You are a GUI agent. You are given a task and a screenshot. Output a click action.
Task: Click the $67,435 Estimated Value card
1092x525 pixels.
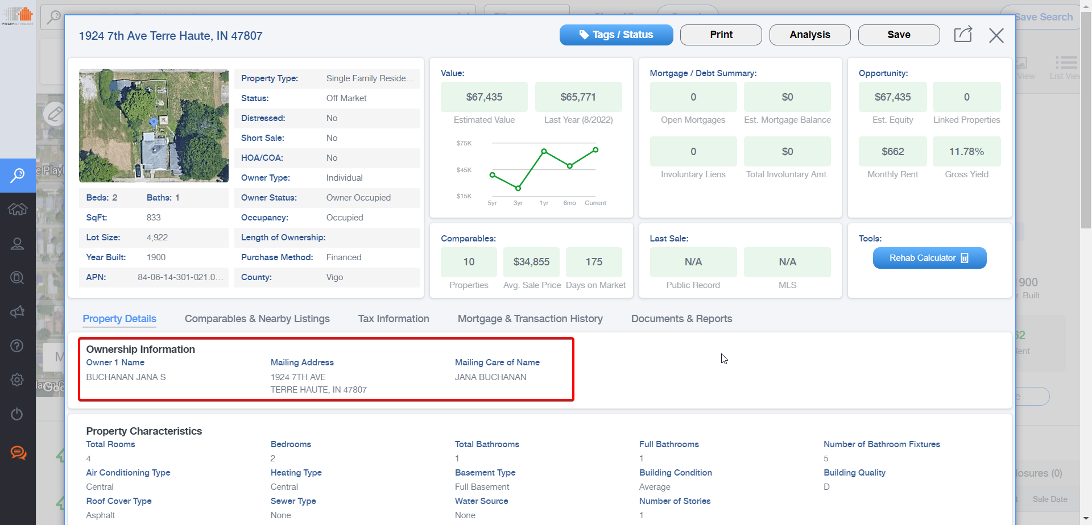(484, 97)
